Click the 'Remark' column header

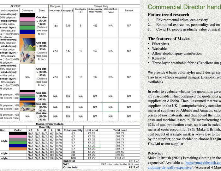tap(129, 10)
